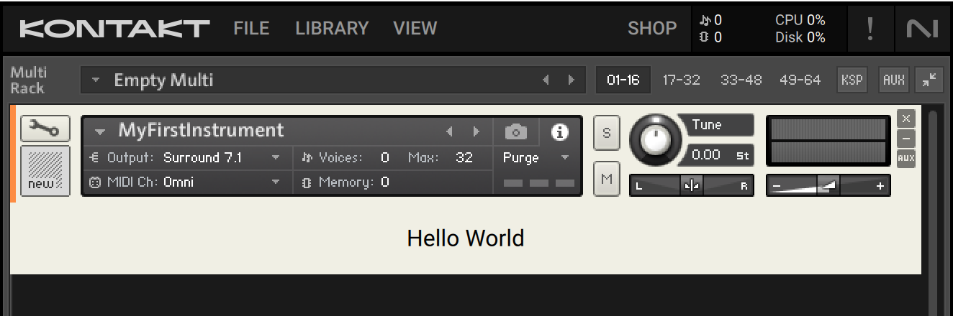This screenshot has width=953, height=316.
Task: Switch to rack page 33-48
Action: point(741,80)
